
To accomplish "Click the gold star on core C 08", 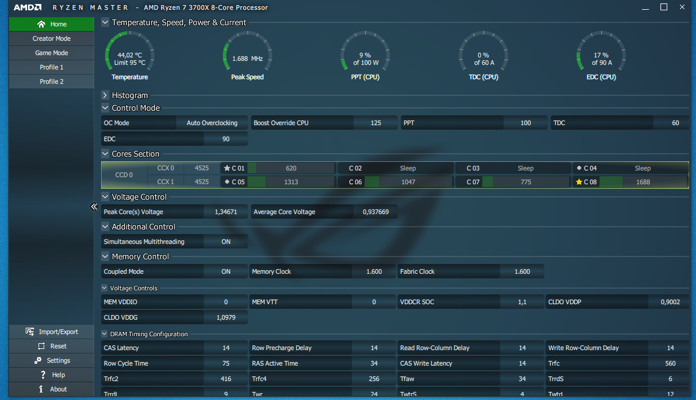I will 579,182.
